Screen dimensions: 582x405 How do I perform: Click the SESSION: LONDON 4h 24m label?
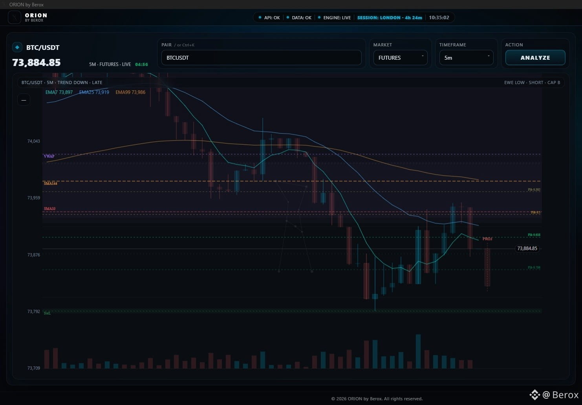click(390, 18)
